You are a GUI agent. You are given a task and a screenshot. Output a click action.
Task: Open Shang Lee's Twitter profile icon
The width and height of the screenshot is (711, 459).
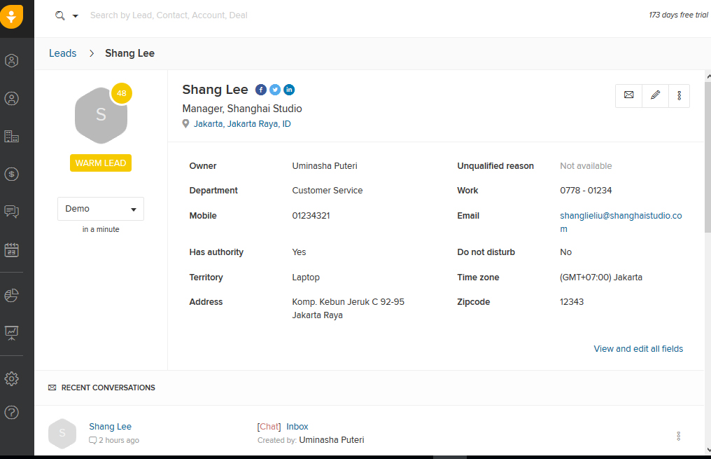click(x=275, y=90)
